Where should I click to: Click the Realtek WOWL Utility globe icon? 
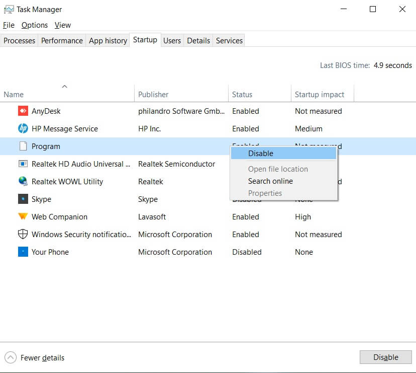coord(23,182)
